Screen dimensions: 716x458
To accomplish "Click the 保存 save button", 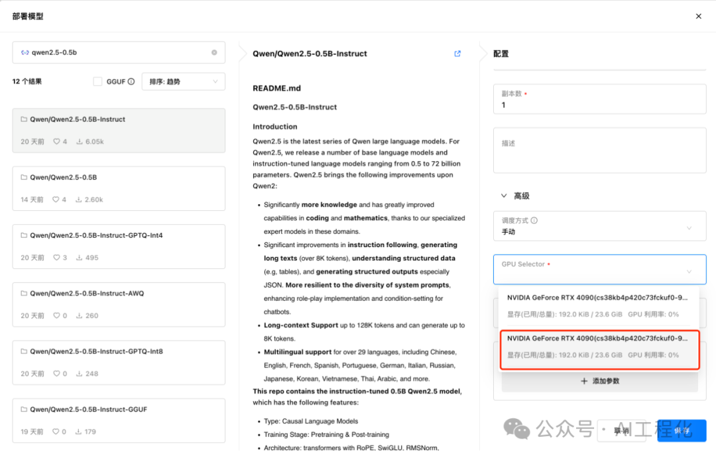I will [682, 431].
